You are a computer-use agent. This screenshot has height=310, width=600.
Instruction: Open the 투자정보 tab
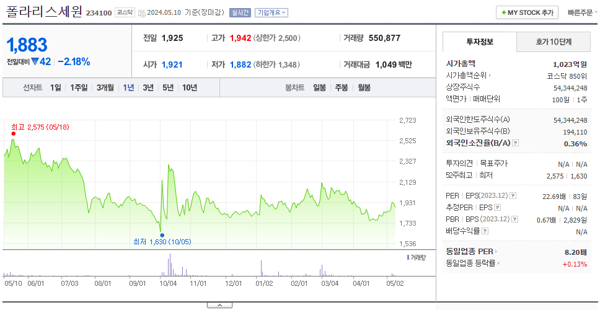pyautogui.click(x=480, y=42)
